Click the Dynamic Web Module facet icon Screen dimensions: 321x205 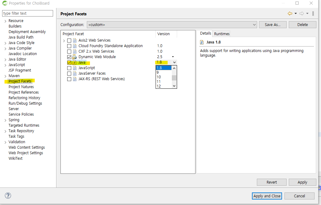pos(75,57)
